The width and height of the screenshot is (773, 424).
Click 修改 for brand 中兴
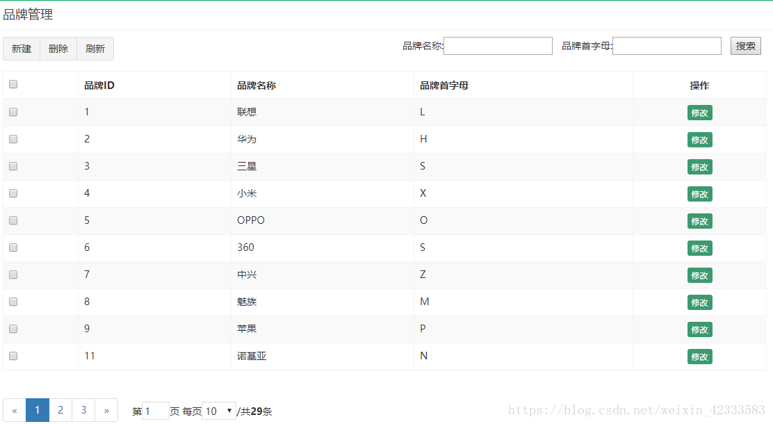(x=699, y=275)
